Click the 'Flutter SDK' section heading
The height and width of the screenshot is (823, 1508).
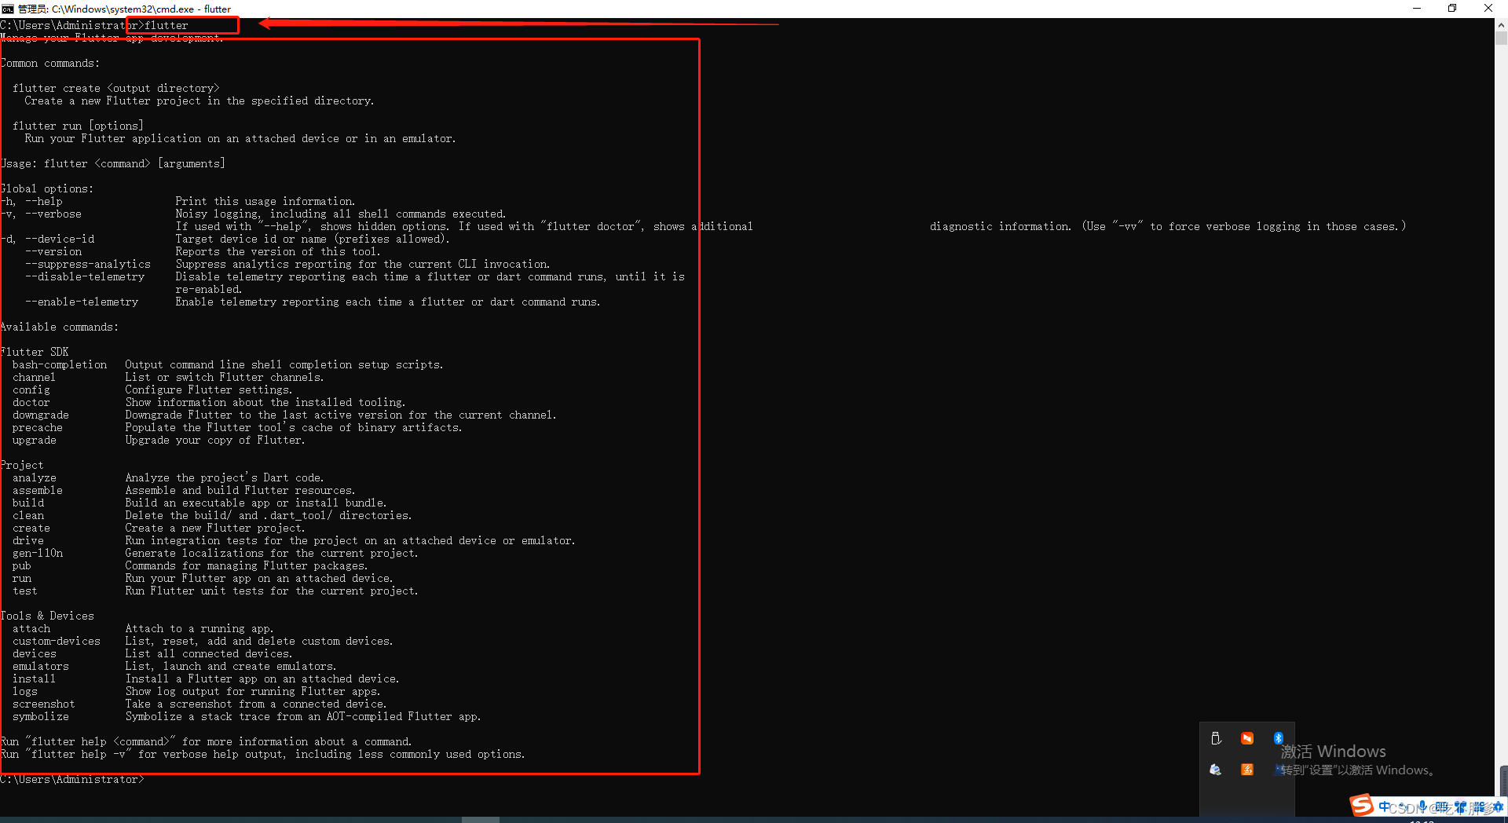(35, 352)
